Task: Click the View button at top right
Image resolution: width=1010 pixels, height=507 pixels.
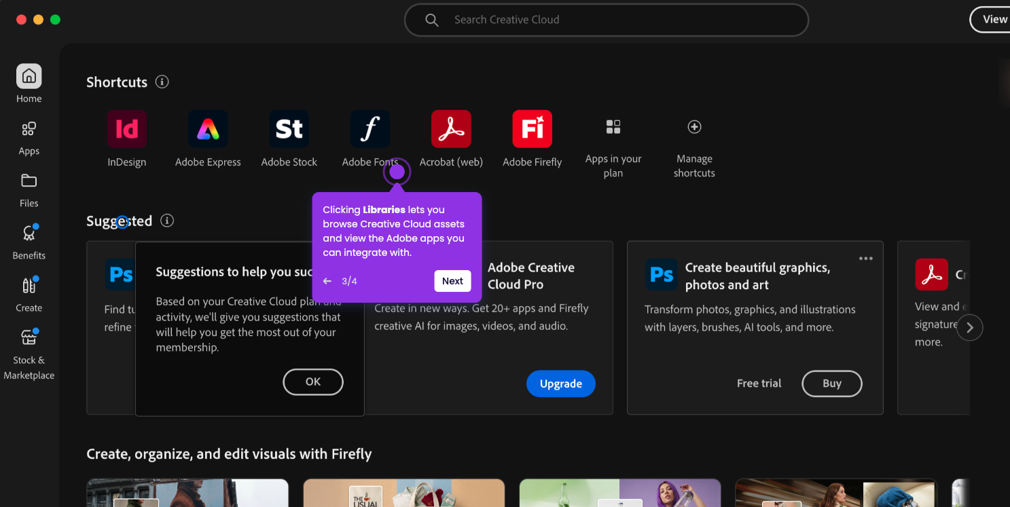Action: (x=990, y=20)
